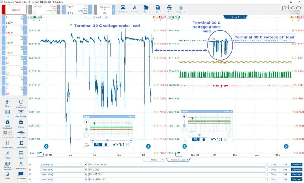Mark channel A as Good

273,165
